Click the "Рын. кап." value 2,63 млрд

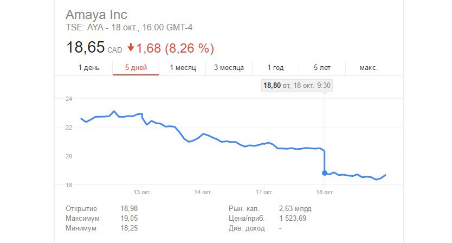(295, 209)
